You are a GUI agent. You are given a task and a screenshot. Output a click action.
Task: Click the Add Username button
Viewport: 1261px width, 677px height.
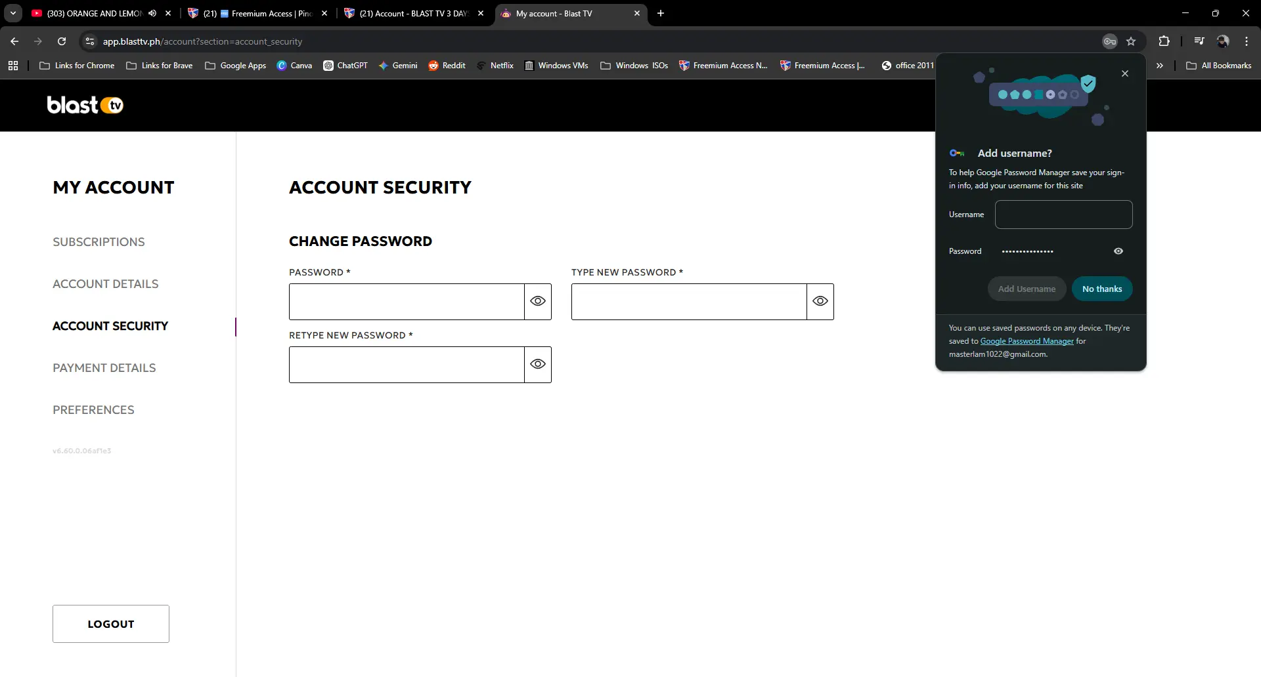[1027, 289]
